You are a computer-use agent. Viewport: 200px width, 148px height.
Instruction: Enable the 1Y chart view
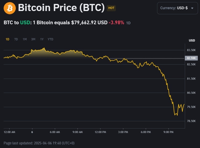click(41, 39)
